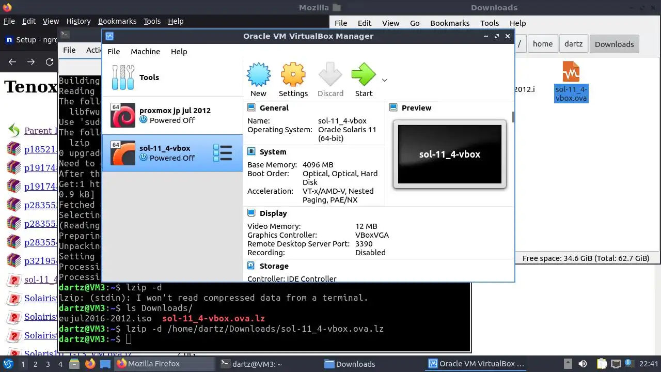Start the VM with the green arrow
Screen dimensions: 661x372
[364, 75]
